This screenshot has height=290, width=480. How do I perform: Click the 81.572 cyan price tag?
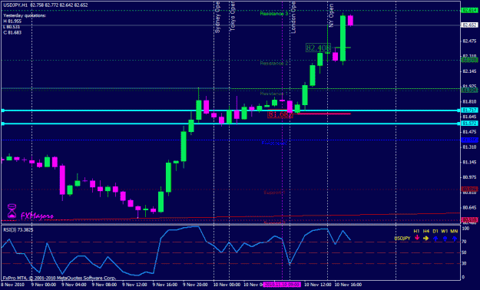tap(469, 124)
